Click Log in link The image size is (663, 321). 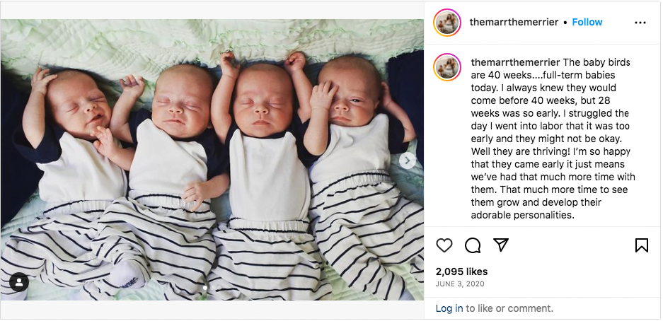click(x=449, y=309)
